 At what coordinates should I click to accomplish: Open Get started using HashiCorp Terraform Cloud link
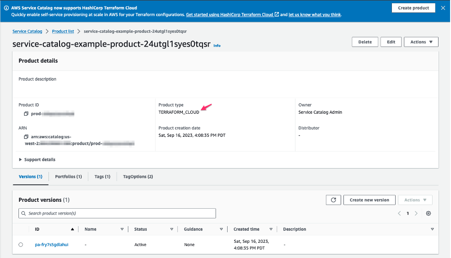232,15
